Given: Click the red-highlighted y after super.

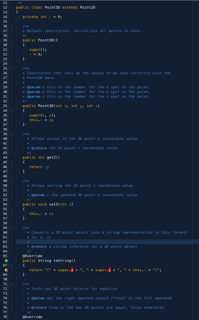Looking at the screenshot, I should pos(110,270).
